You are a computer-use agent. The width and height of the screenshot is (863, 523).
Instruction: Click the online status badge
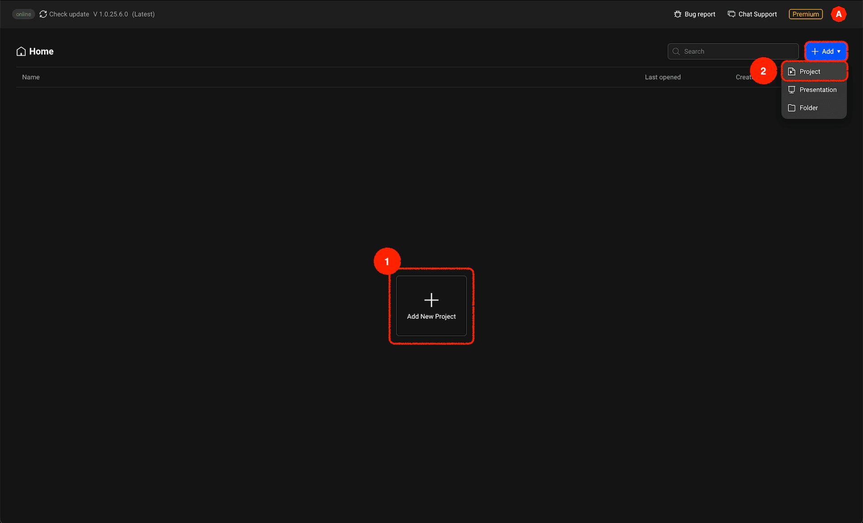coord(23,14)
